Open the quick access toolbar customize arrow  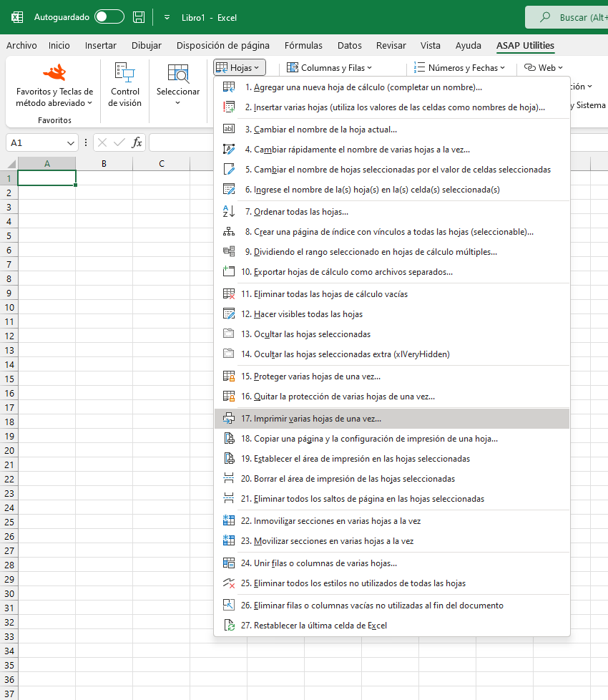(x=167, y=17)
